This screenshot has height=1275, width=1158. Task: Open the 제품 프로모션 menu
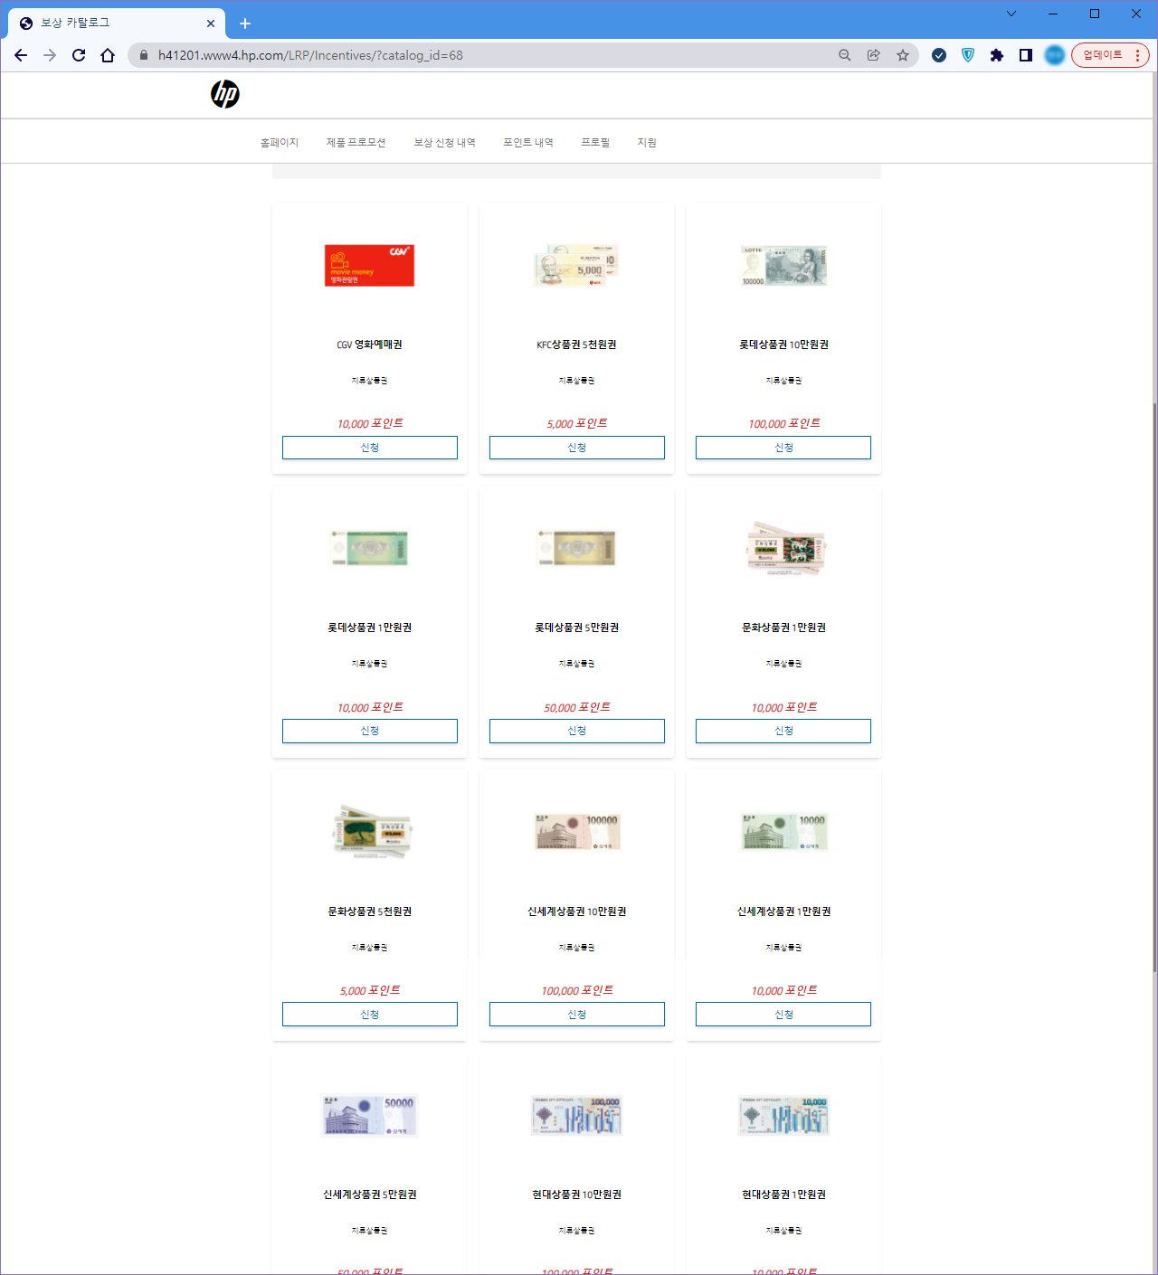[356, 143]
